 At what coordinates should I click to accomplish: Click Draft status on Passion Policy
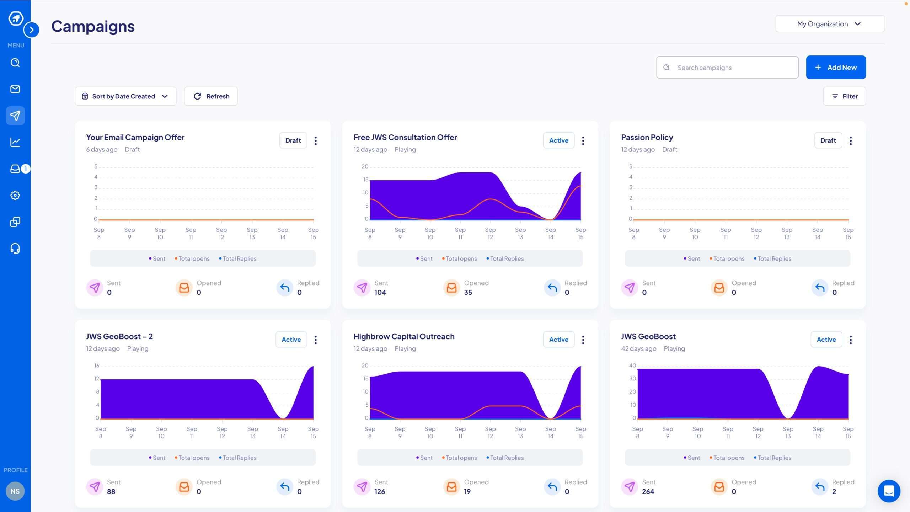pyautogui.click(x=828, y=140)
